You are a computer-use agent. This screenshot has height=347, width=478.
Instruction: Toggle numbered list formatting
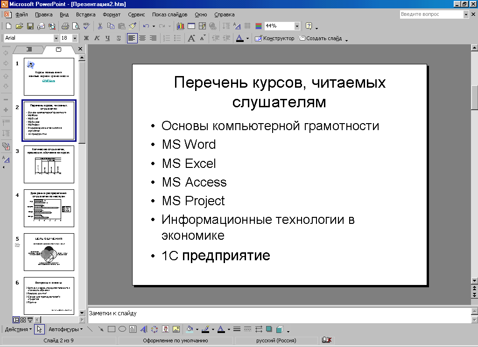click(167, 38)
